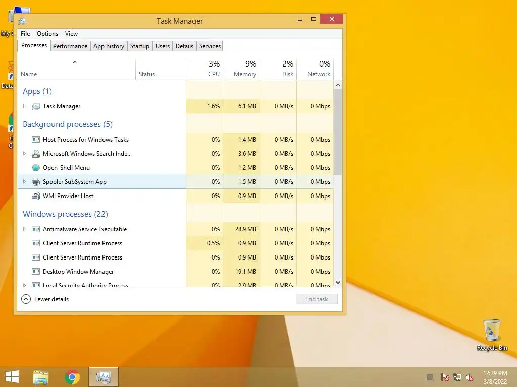This screenshot has width=517, height=387.
Task: Switch to the Services tab
Action: click(x=210, y=46)
